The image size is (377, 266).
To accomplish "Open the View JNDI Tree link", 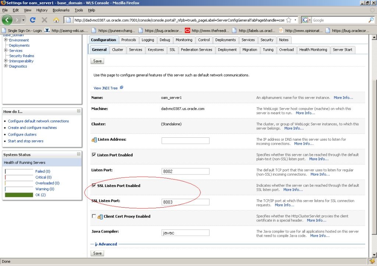I will click(106, 88).
